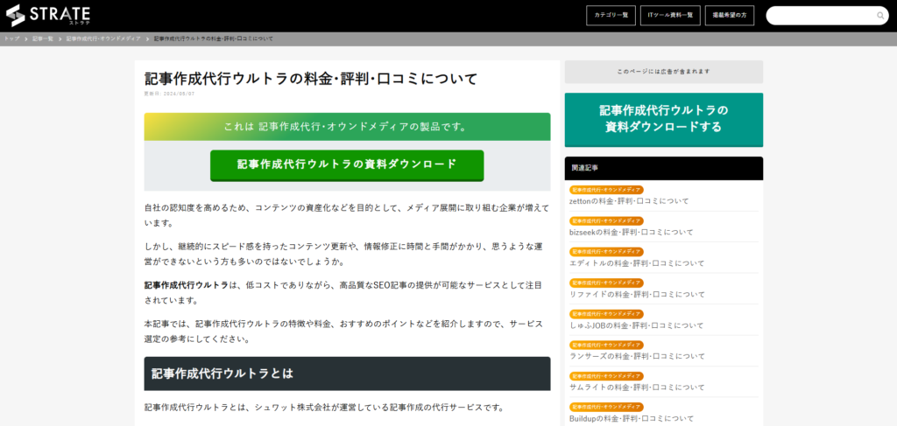This screenshot has height=426, width=897.
Task: Open the しゅふJOBの料金・評判・口コミ article link
Action: coord(636,325)
